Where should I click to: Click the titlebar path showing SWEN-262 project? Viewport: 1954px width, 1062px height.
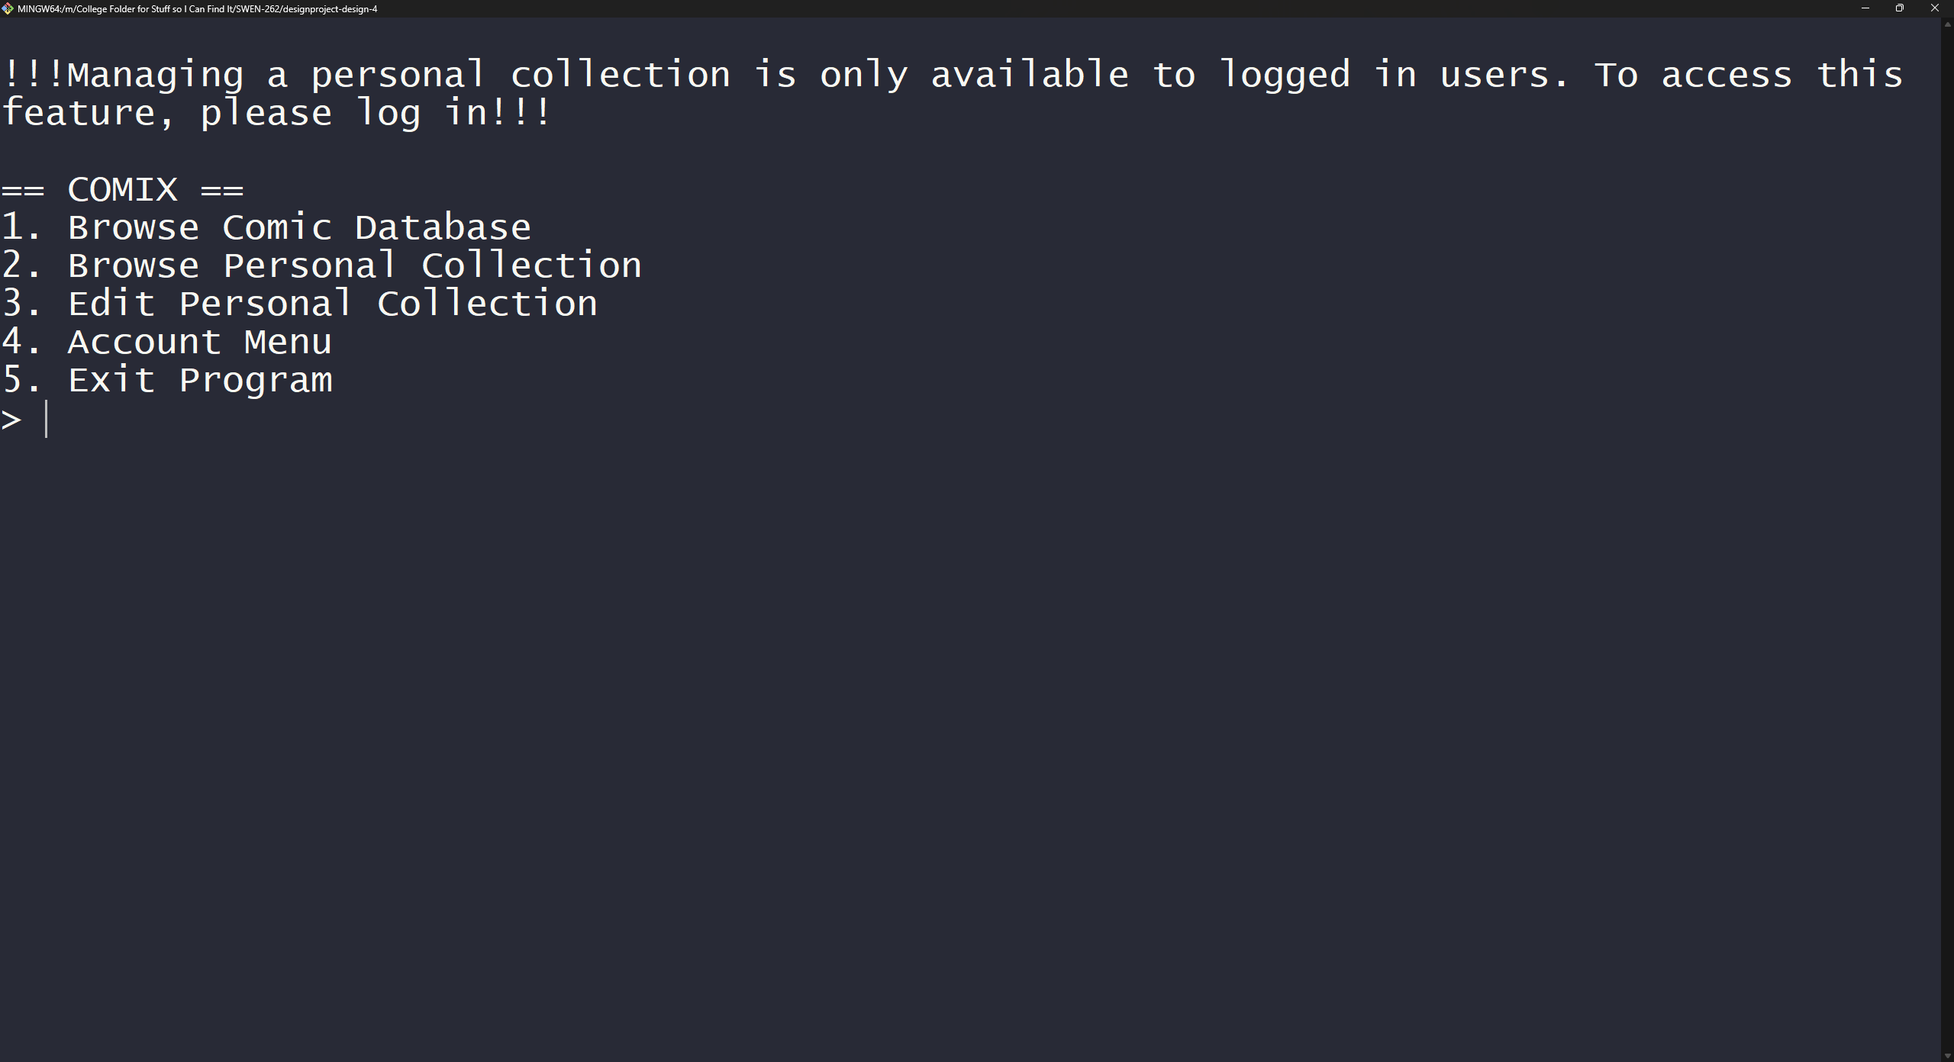(195, 8)
